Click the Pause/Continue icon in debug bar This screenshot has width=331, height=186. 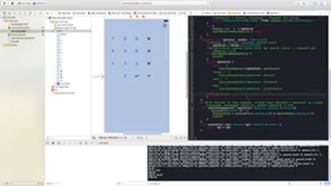click(58, 143)
